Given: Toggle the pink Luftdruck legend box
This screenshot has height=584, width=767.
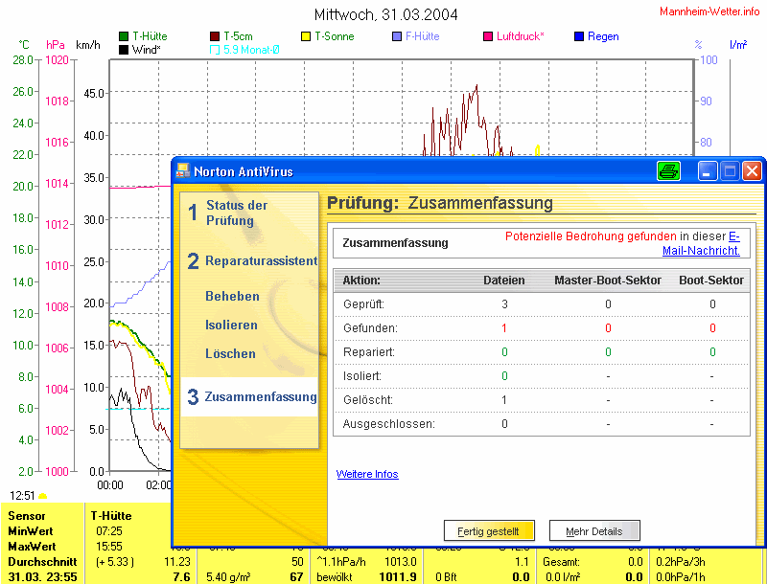Looking at the screenshot, I should coord(488,36).
